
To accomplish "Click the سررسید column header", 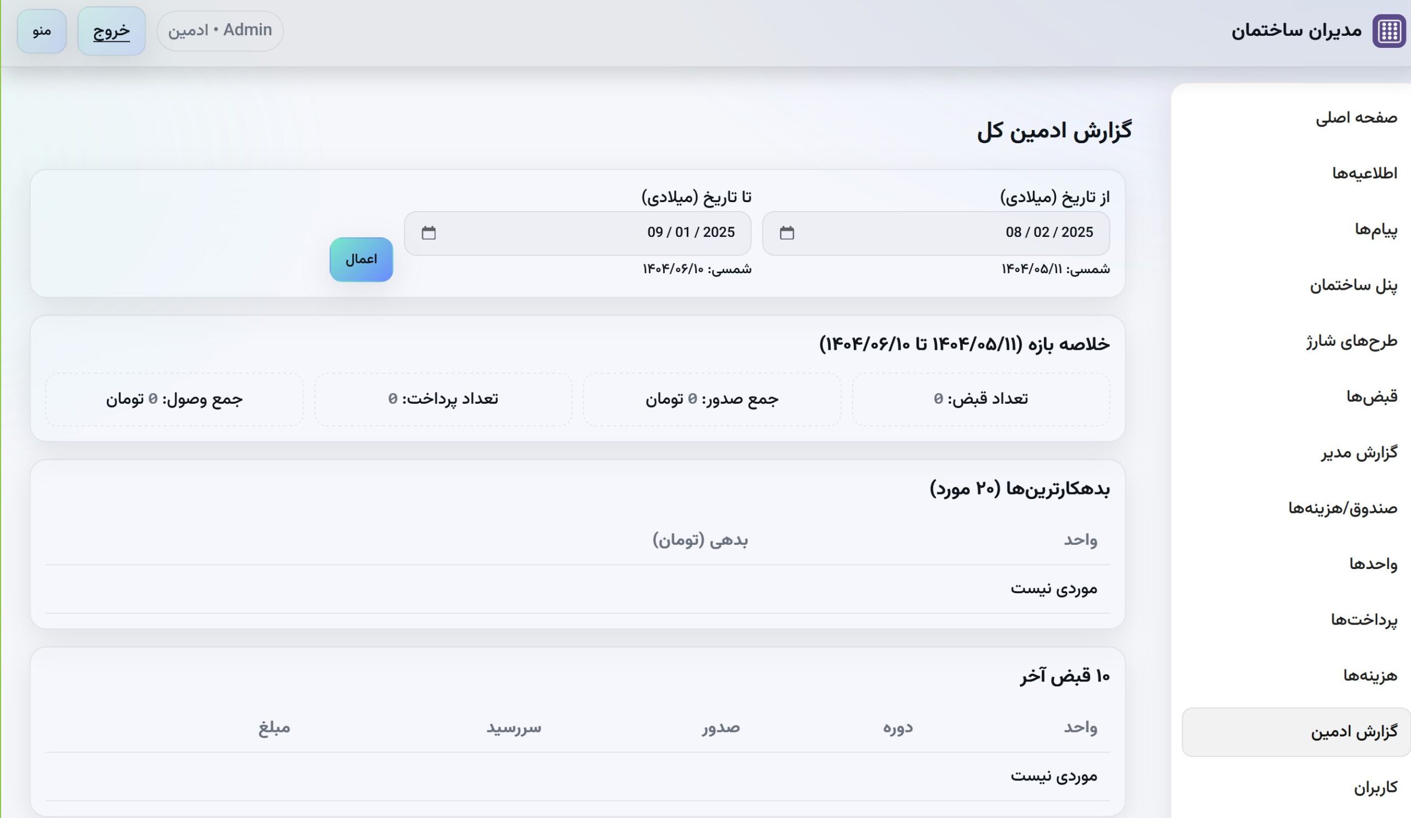I will click(514, 727).
